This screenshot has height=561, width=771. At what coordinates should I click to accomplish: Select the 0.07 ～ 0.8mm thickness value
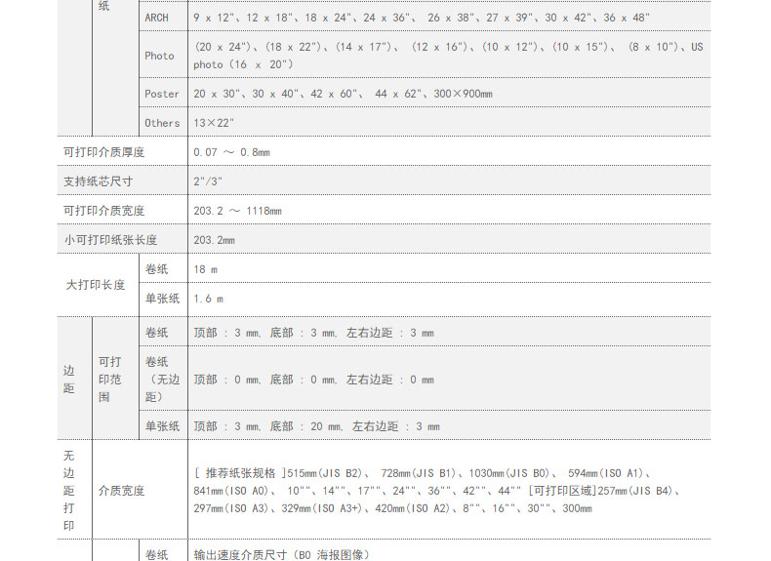[x=231, y=152]
